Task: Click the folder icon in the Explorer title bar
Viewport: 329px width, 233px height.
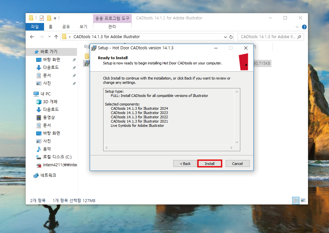Action: click(31, 18)
